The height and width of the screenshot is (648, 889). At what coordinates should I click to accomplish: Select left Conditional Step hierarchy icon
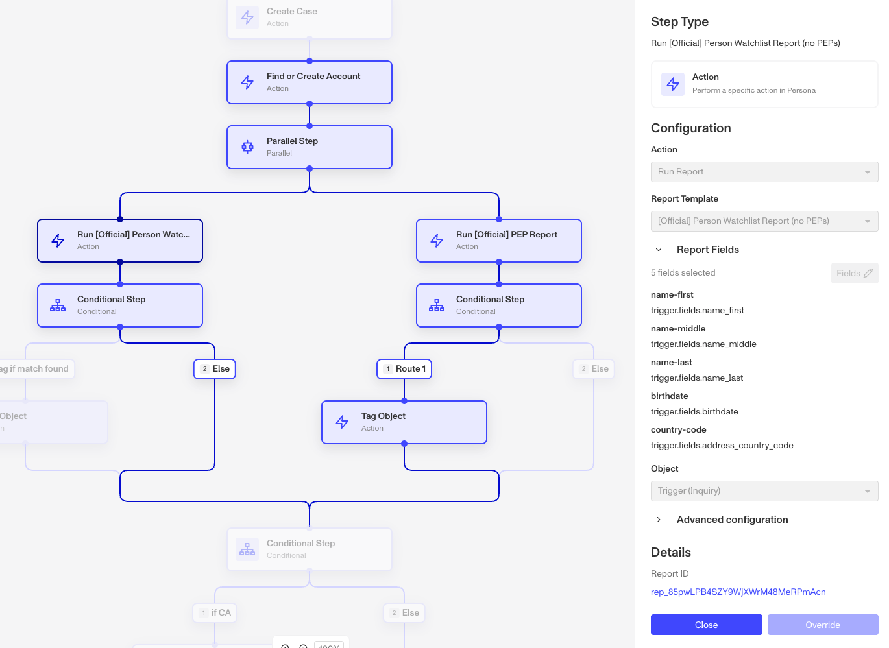(x=58, y=306)
